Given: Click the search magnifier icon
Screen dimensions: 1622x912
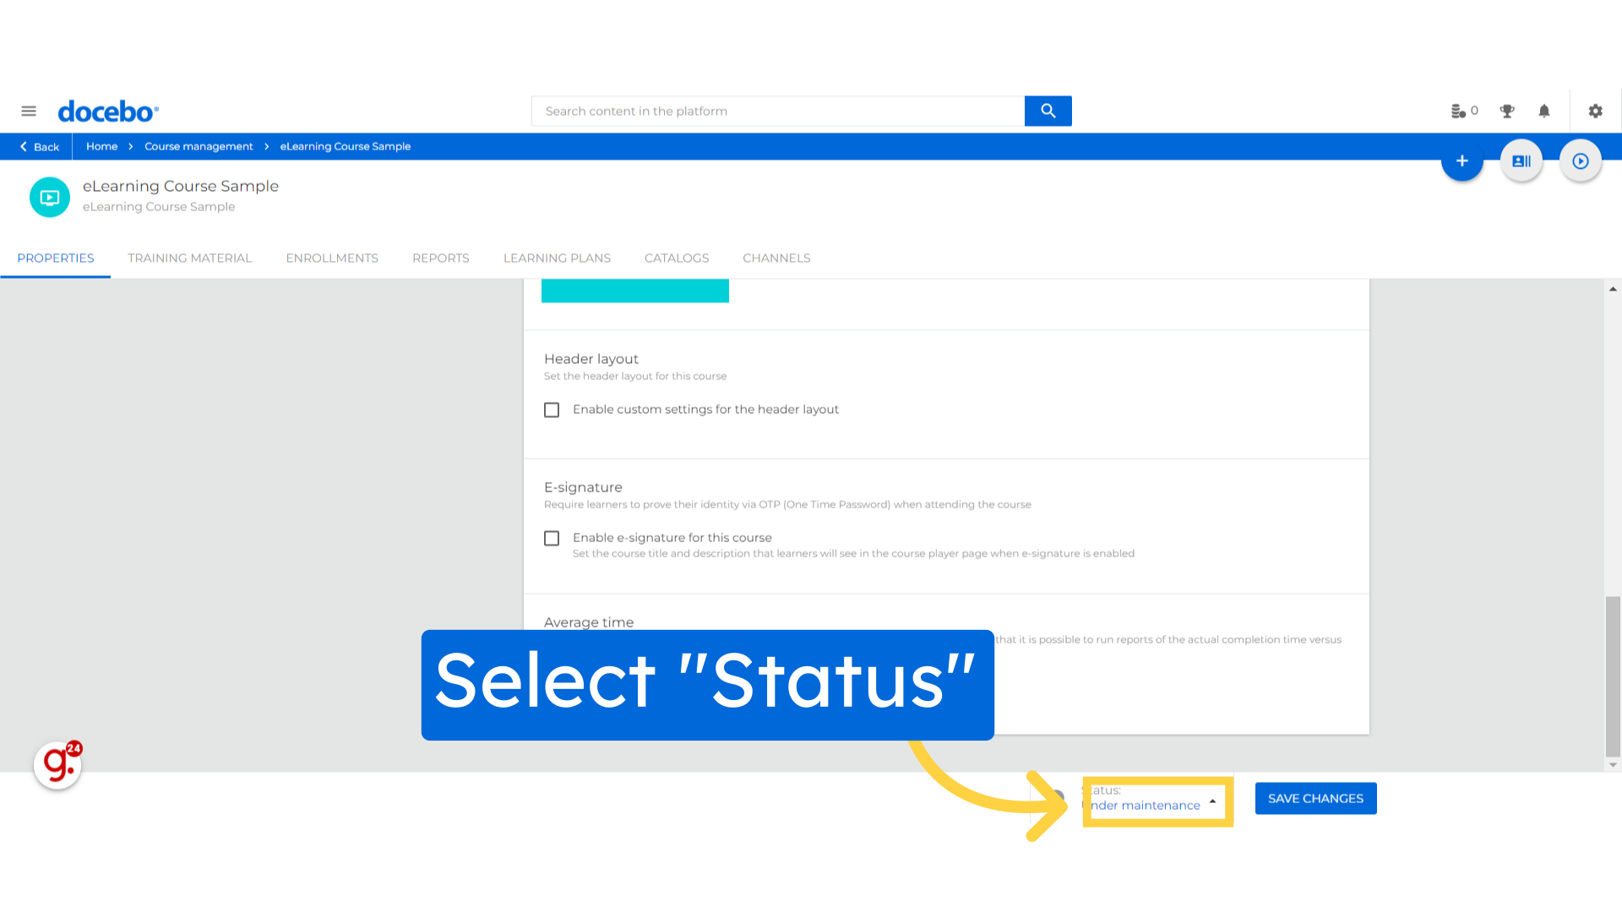Looking at the screenshot, I should pos(1048,111).
